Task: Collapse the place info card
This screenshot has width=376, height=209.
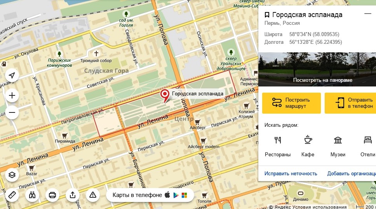Action: pyautogui.click(x=367, y=14)
